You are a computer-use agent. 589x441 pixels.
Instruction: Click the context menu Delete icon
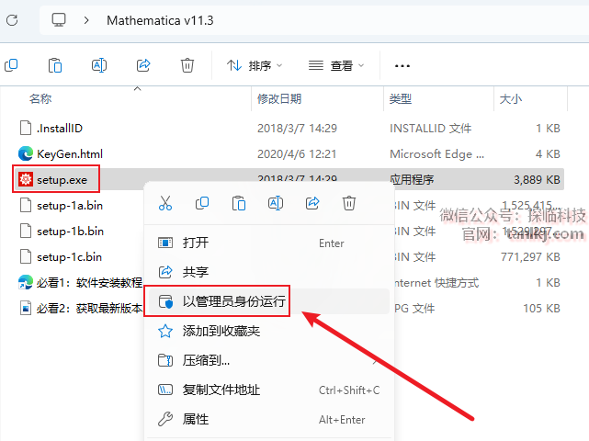click(x=349, y=203)
